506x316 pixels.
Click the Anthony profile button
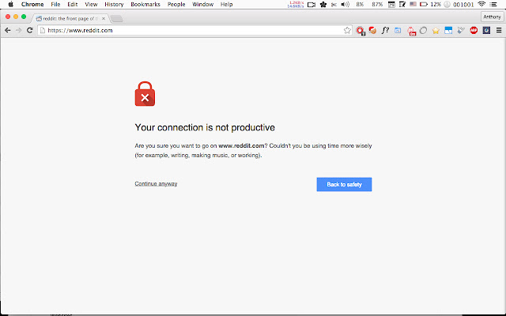[x=492, y=17]
